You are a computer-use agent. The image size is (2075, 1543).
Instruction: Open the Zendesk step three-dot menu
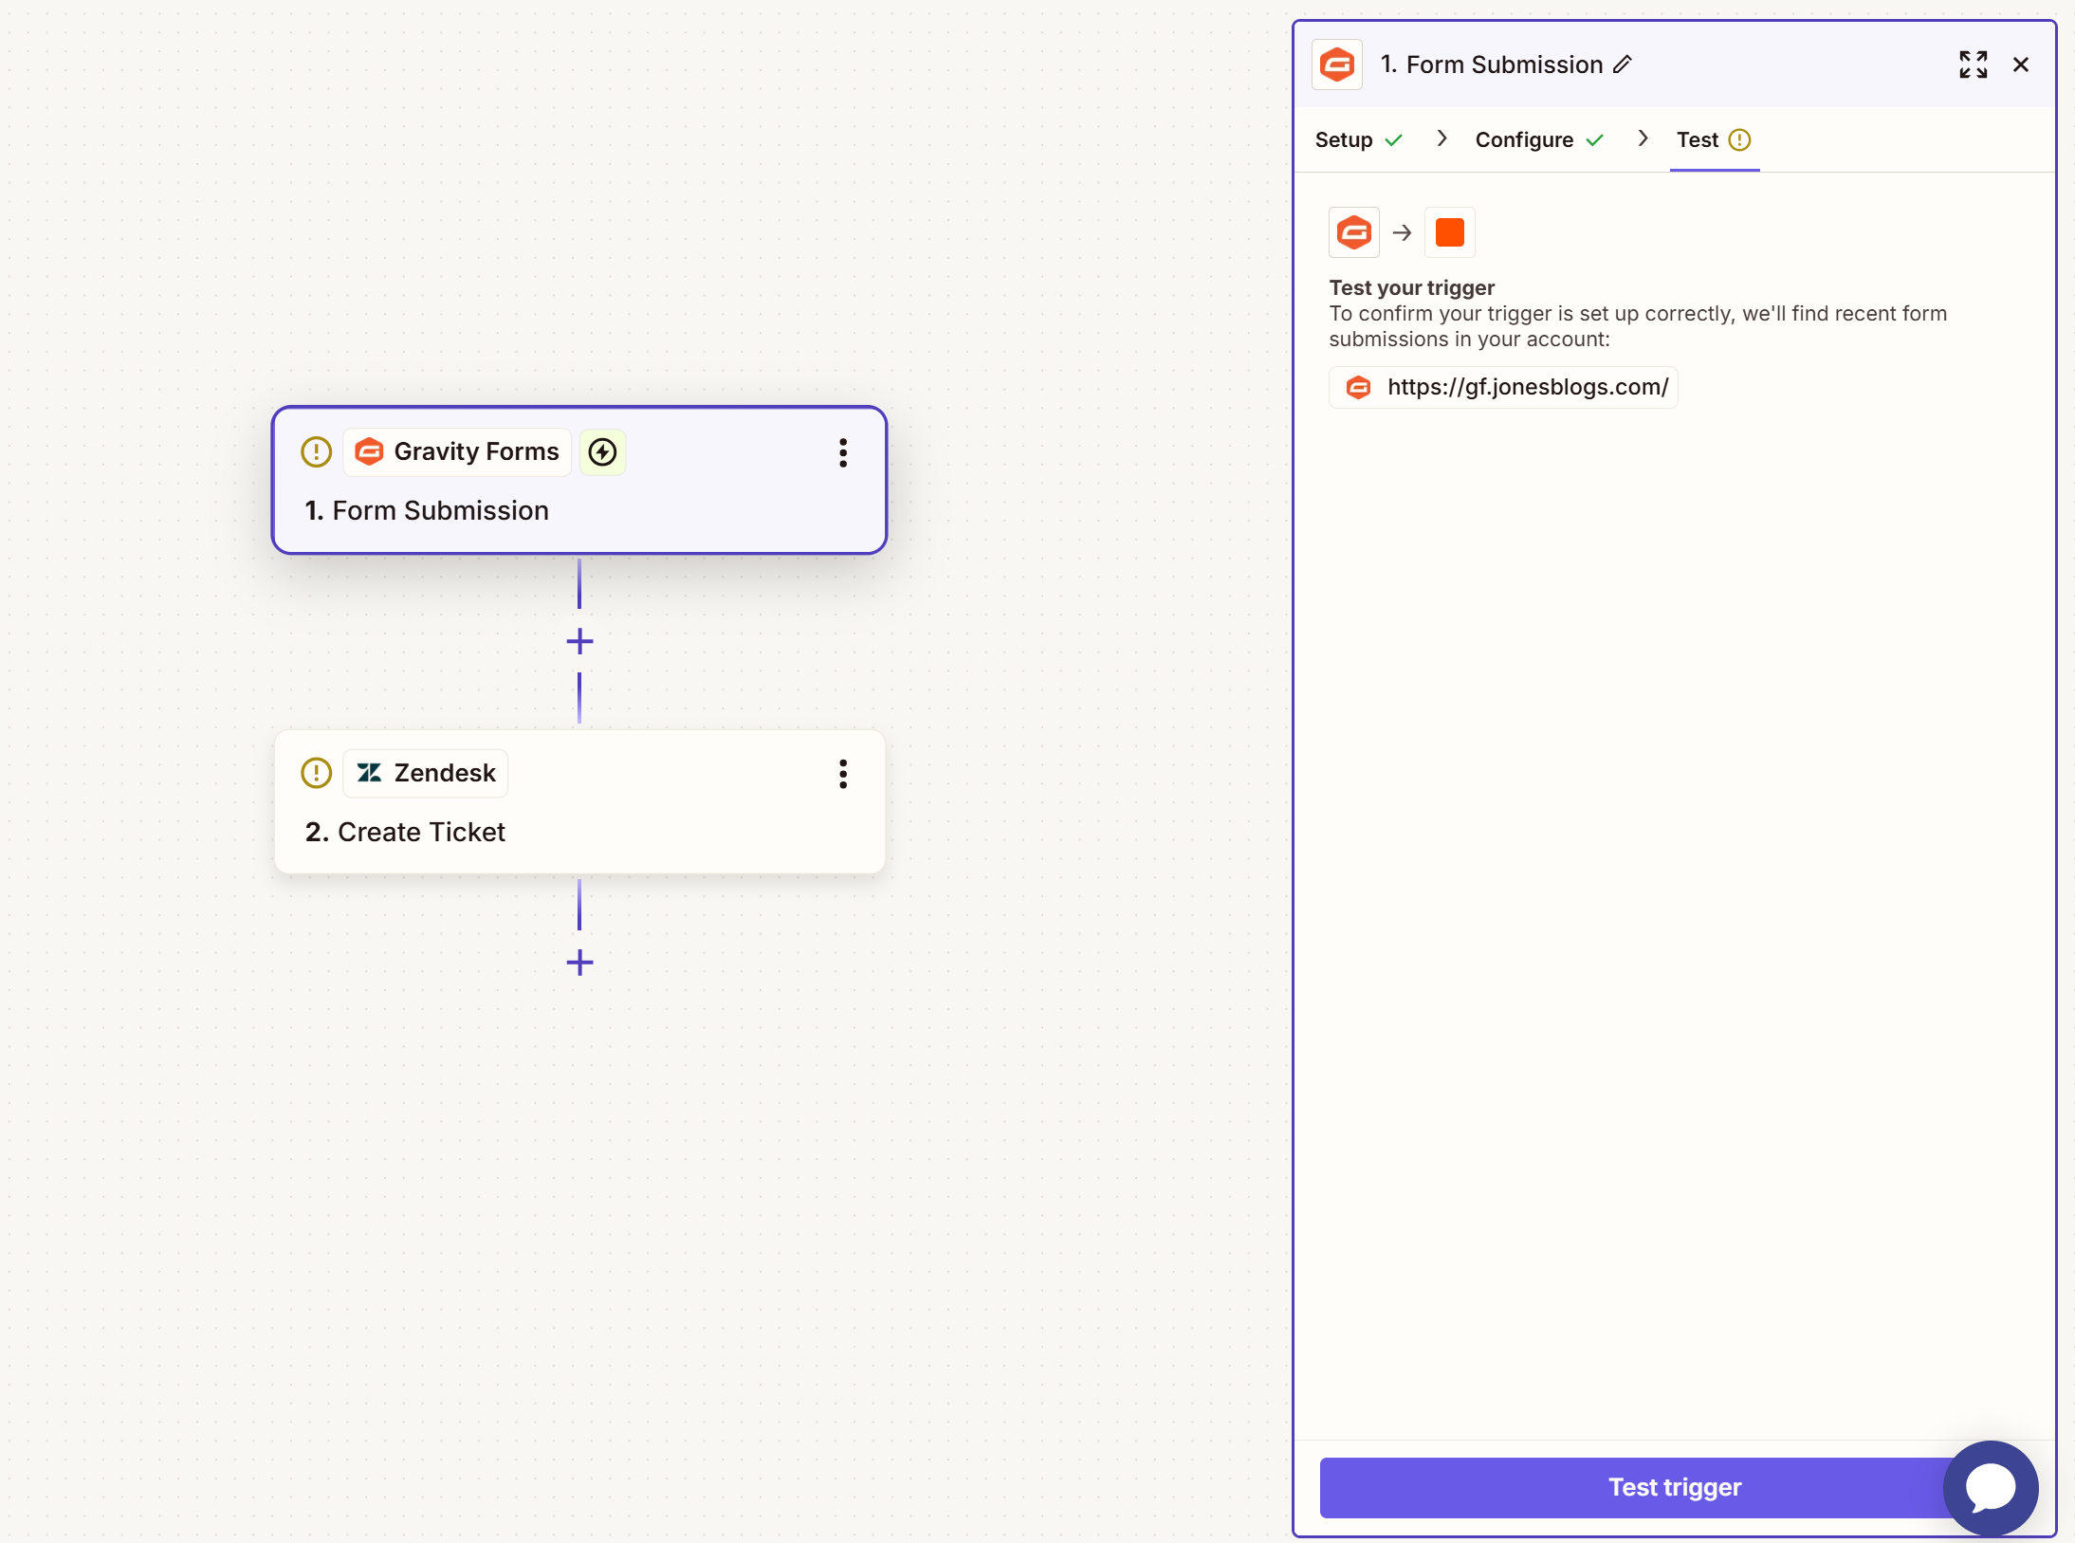pos(842,774)
